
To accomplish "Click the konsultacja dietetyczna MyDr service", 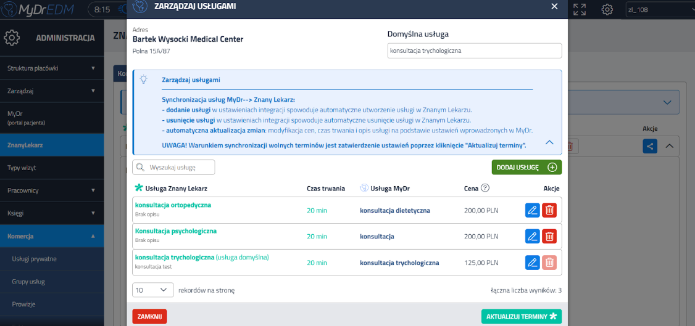I will pyautogui.click(x=395, y=211).
